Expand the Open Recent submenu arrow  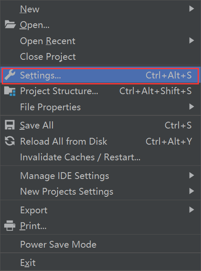pyautogui.click(x=192, y=40)
